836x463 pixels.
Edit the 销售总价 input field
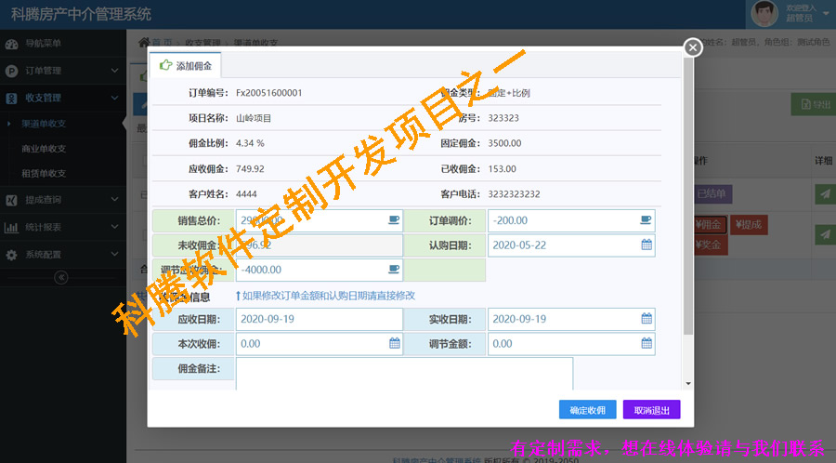[x=319, y=220]
